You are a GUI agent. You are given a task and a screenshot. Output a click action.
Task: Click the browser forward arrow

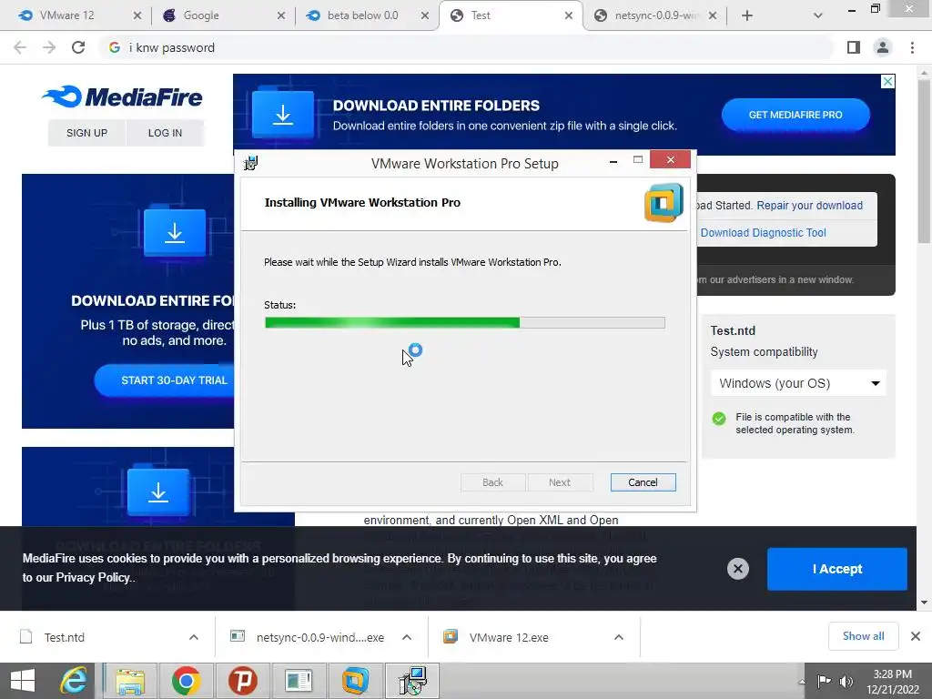(49, 47)
